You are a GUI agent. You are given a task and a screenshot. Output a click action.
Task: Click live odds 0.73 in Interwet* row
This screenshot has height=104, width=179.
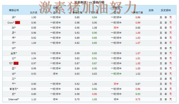(138, 99)
